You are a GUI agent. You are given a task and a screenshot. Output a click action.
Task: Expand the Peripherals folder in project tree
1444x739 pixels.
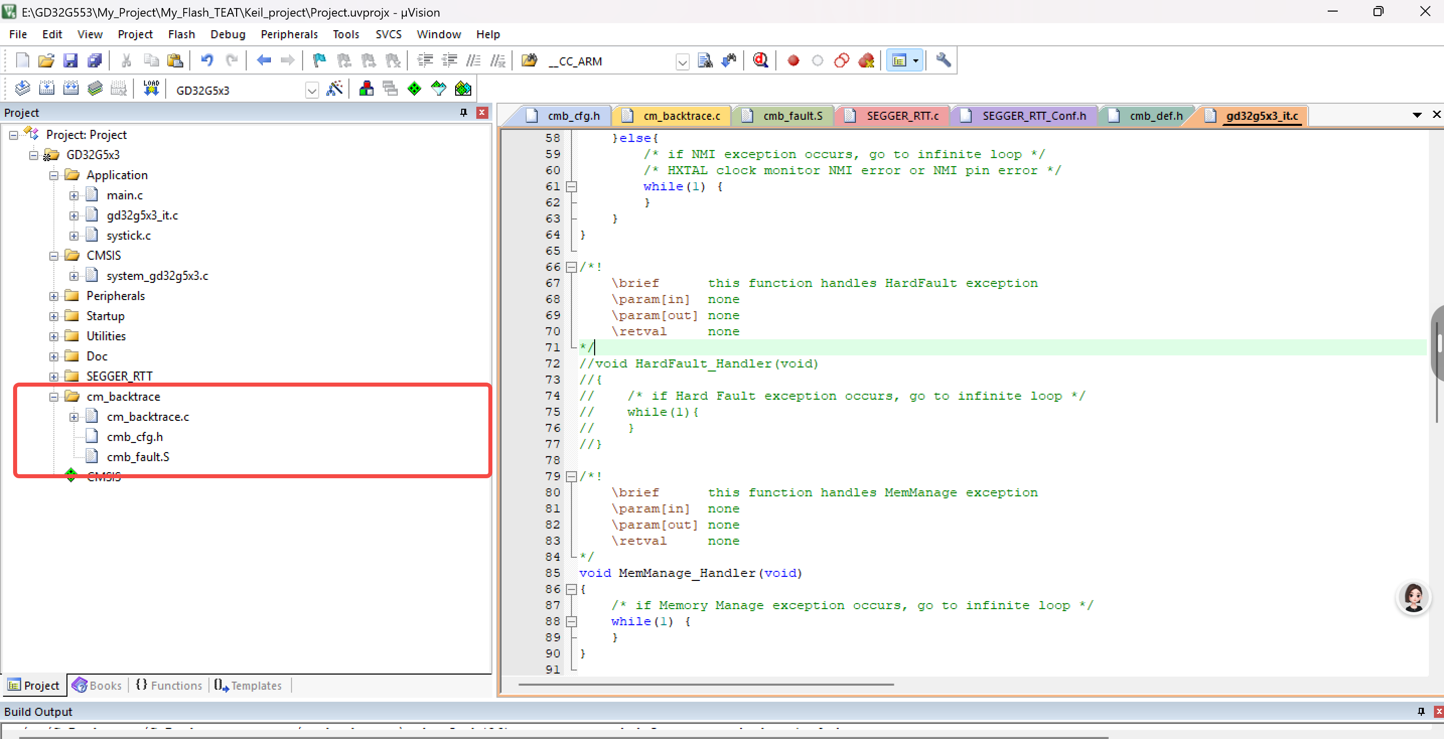[x=54, y=297]
